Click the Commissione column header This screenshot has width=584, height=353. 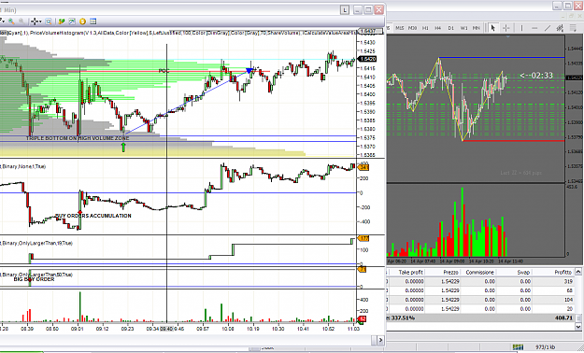click(479, 272)
